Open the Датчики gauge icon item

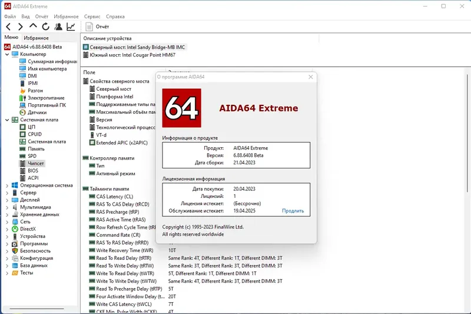[x=22, y=113]
